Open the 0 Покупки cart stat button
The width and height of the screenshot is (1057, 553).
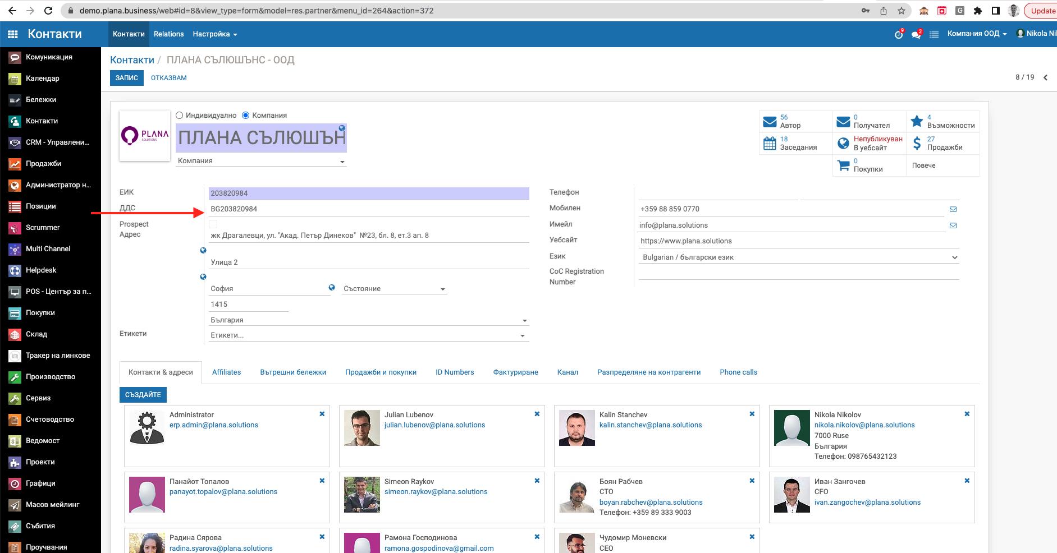(x=869, y=165)
